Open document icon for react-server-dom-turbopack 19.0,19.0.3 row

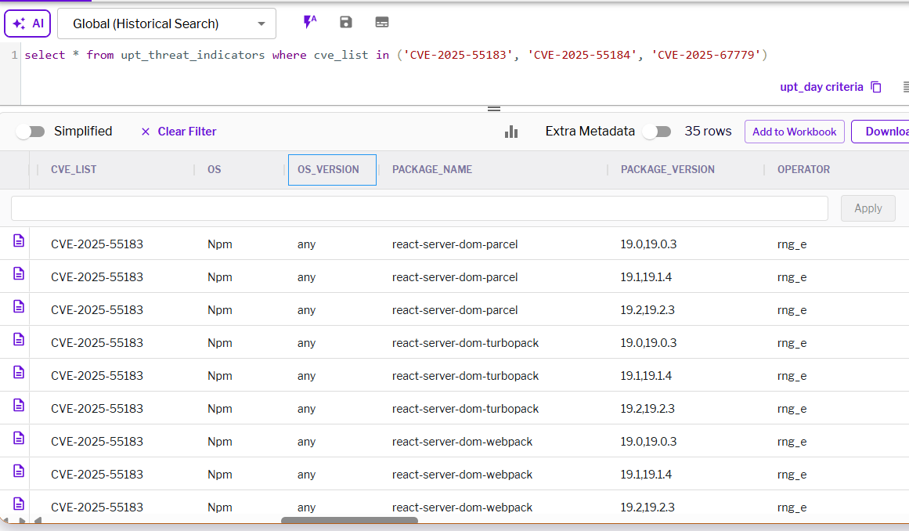tap(19, 341)
